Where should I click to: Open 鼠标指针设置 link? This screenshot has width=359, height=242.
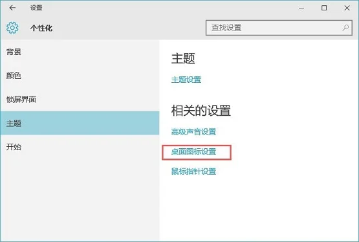(x=193, y=171)
